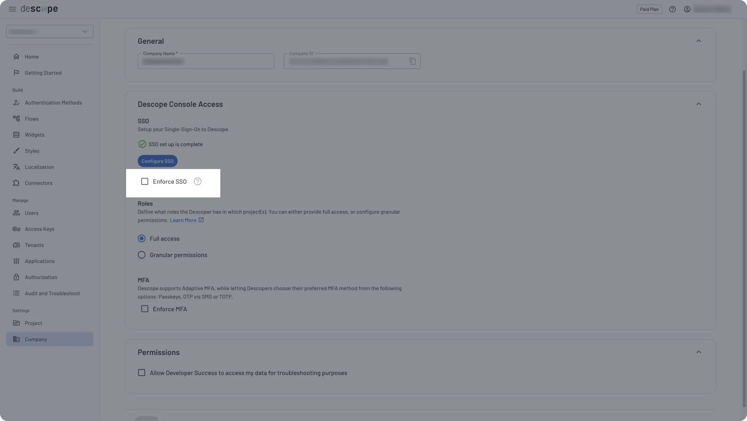Screen dimensions: 747x421
Task: Enable the Enforce MFA checkbox
Action: click(x=145, y=309)
